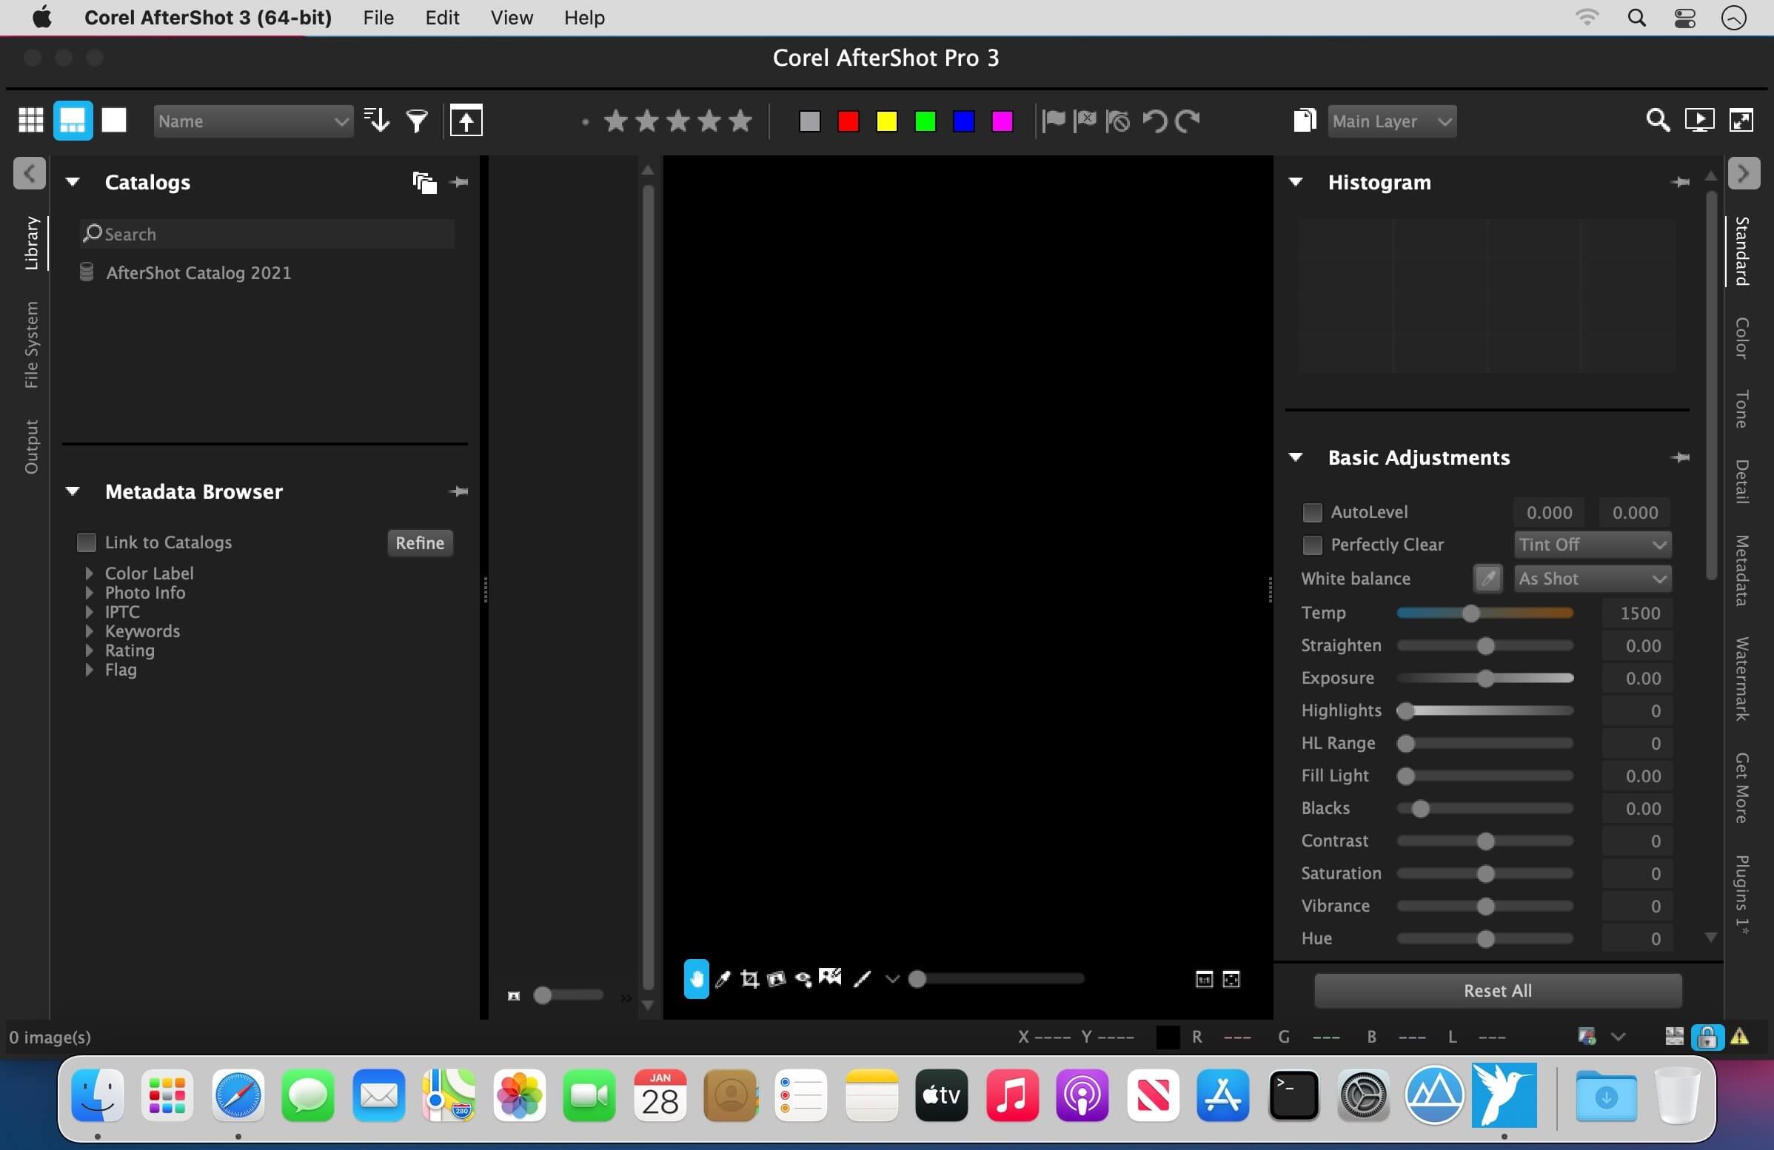1774x1150 pixels.
Task: Click the White balance picker icon
Action: click(x=1487, y=579)
